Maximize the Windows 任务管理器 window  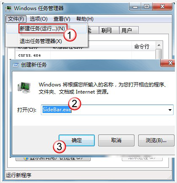tap(147, 7)
